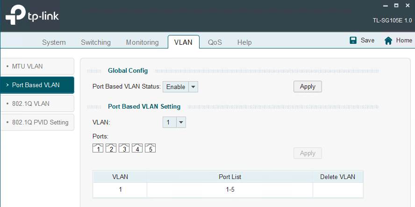Apply the Global Config setting
415x207 pixels.
pos(308,87)
